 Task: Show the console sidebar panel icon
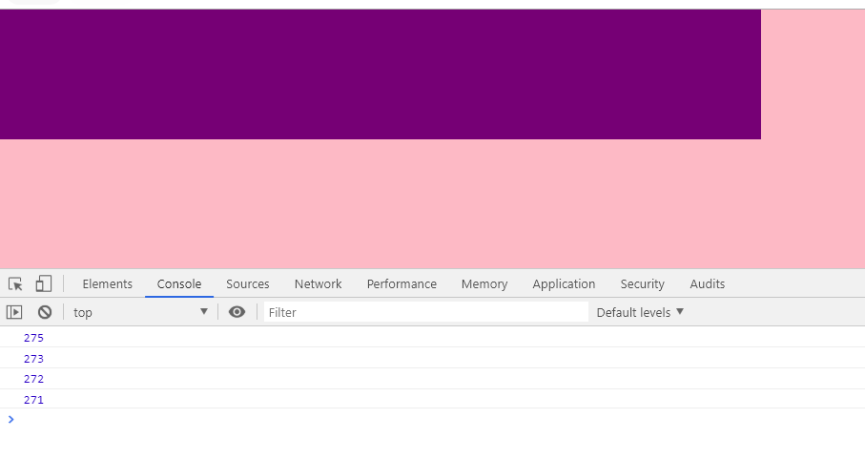point(14,312)
